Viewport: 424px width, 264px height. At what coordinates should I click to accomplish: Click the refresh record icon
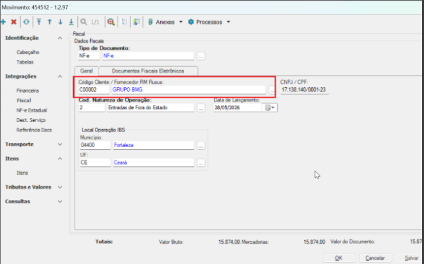click(26, 22)
